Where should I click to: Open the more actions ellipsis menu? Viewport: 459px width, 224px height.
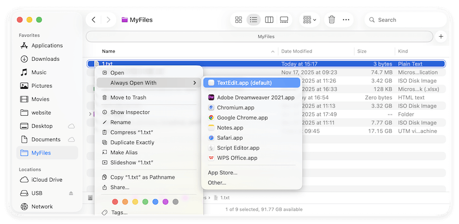click(x=346, y=20)
